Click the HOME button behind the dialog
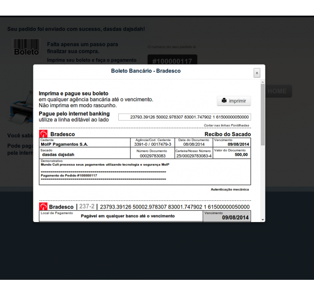 278,91
